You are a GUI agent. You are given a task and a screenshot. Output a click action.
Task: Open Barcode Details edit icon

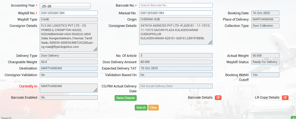[x=218, y=98]
